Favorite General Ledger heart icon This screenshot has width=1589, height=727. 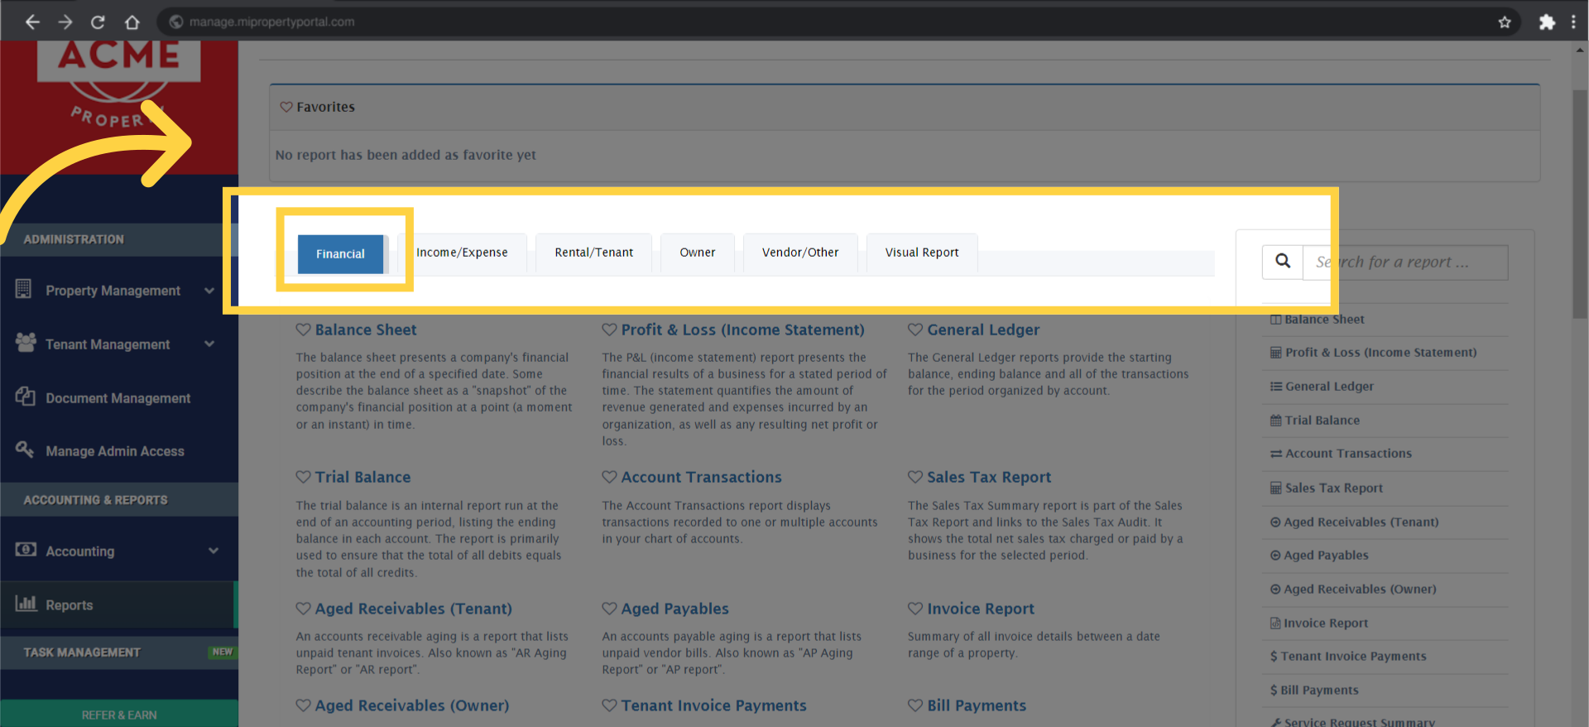tap(915, 330)
